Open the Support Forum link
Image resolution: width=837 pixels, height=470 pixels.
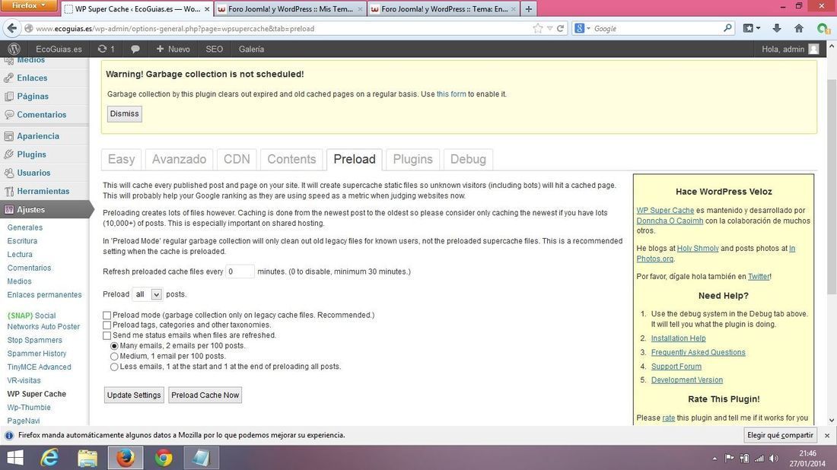676,367
